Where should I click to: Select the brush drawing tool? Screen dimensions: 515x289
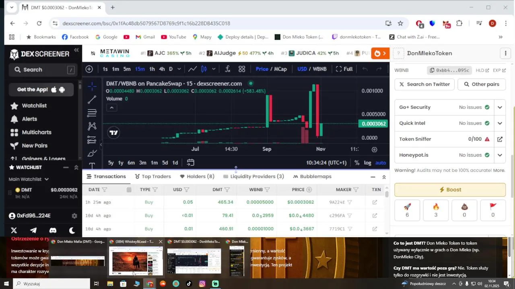(92, 153)
